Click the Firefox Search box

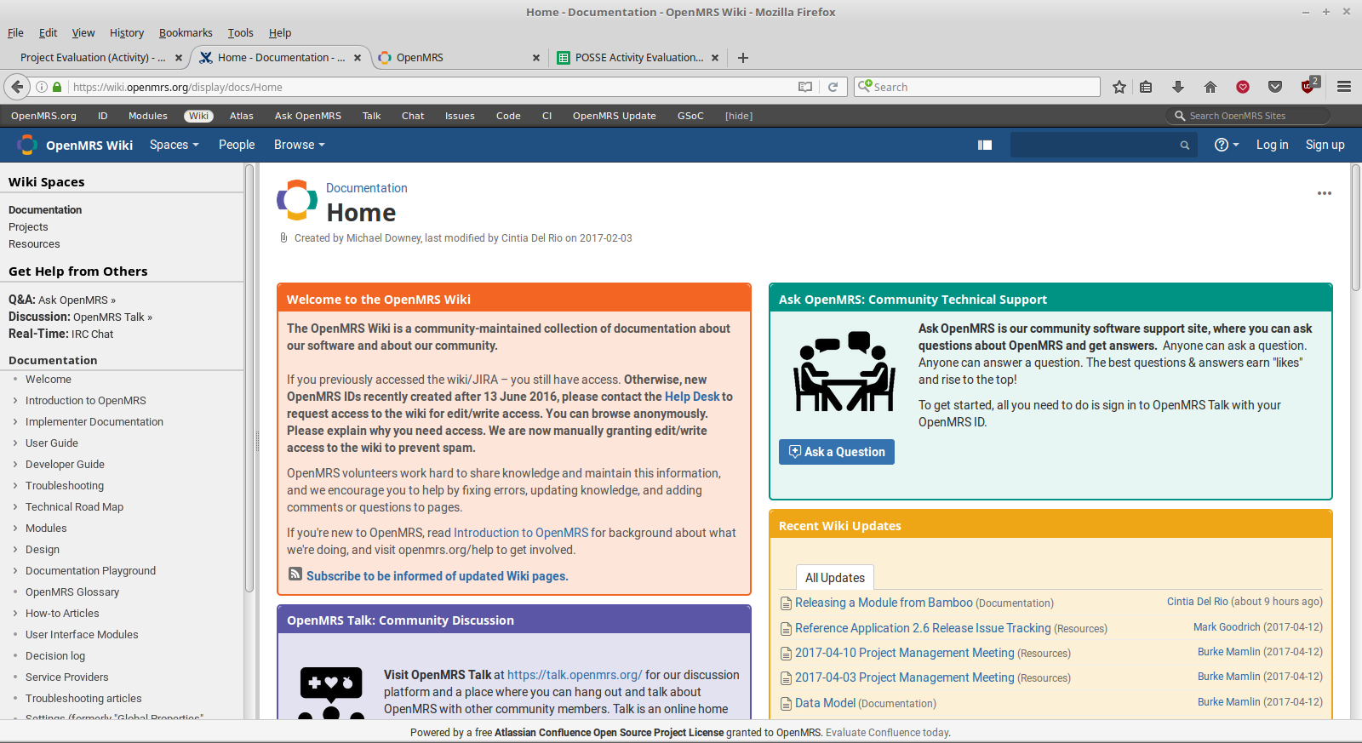[x=977, y=87]
